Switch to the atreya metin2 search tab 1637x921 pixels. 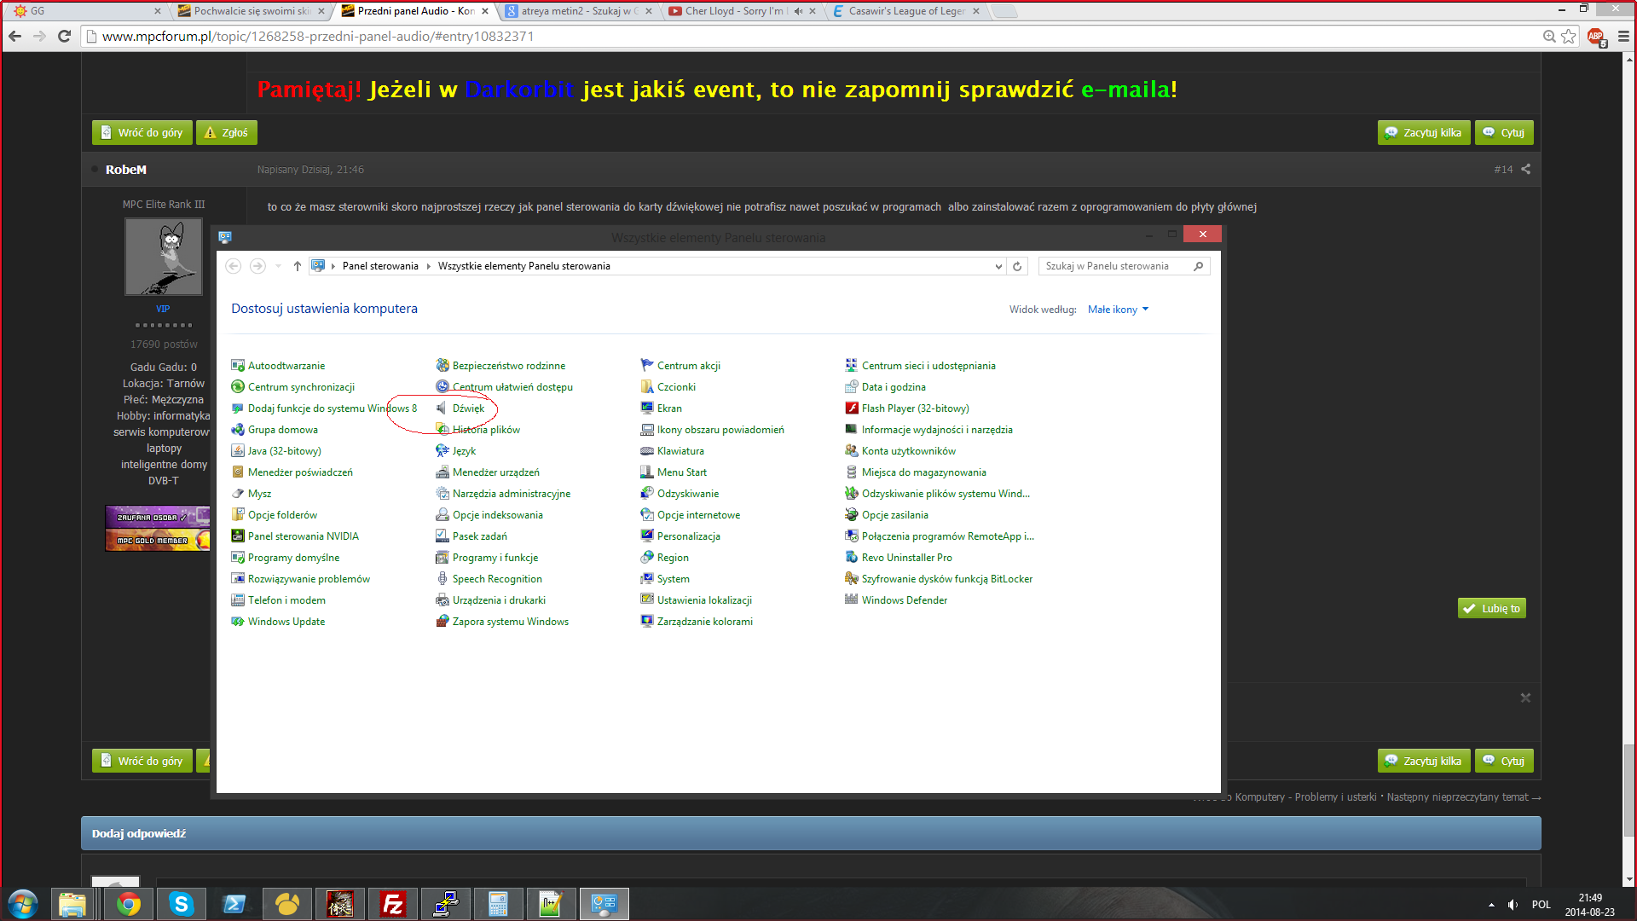pyautogui.click(x=580, y=11)
